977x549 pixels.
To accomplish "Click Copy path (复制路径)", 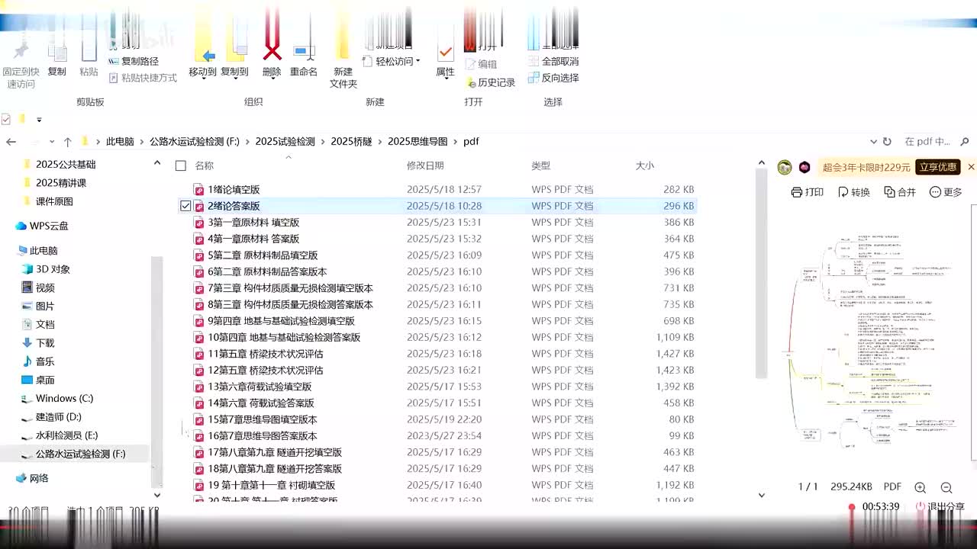I will coord(134,61).
